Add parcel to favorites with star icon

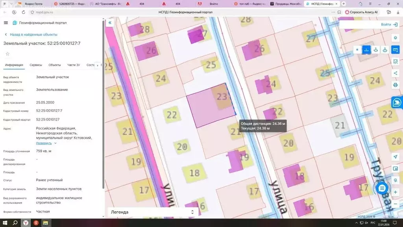click(7, 54)
